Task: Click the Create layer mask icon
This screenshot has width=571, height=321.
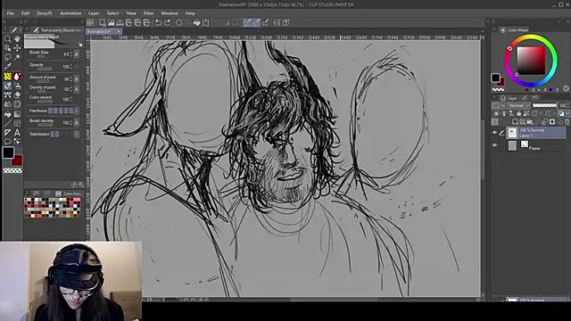Action: (552, 122)
